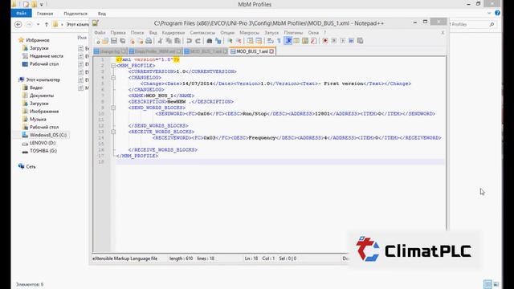Viewport: 514px width, 289px height.
Task: Open Find with the binoculars icon
Action: (x=209, y=41)
